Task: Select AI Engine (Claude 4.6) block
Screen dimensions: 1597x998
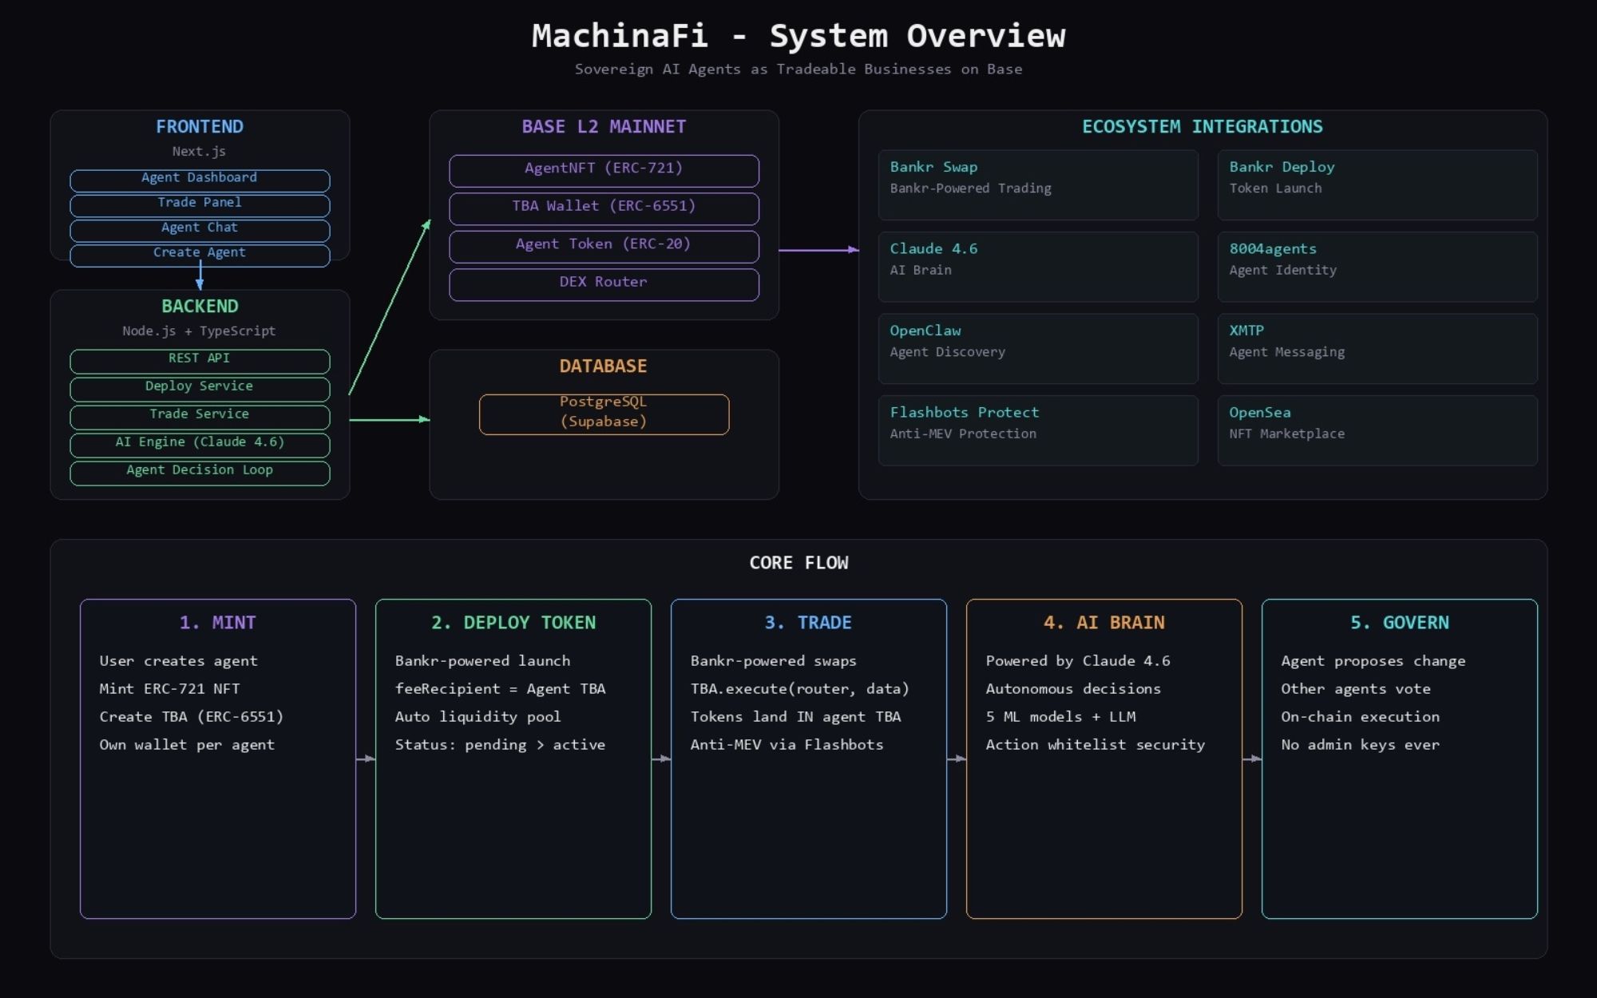Action: point(200,444)
